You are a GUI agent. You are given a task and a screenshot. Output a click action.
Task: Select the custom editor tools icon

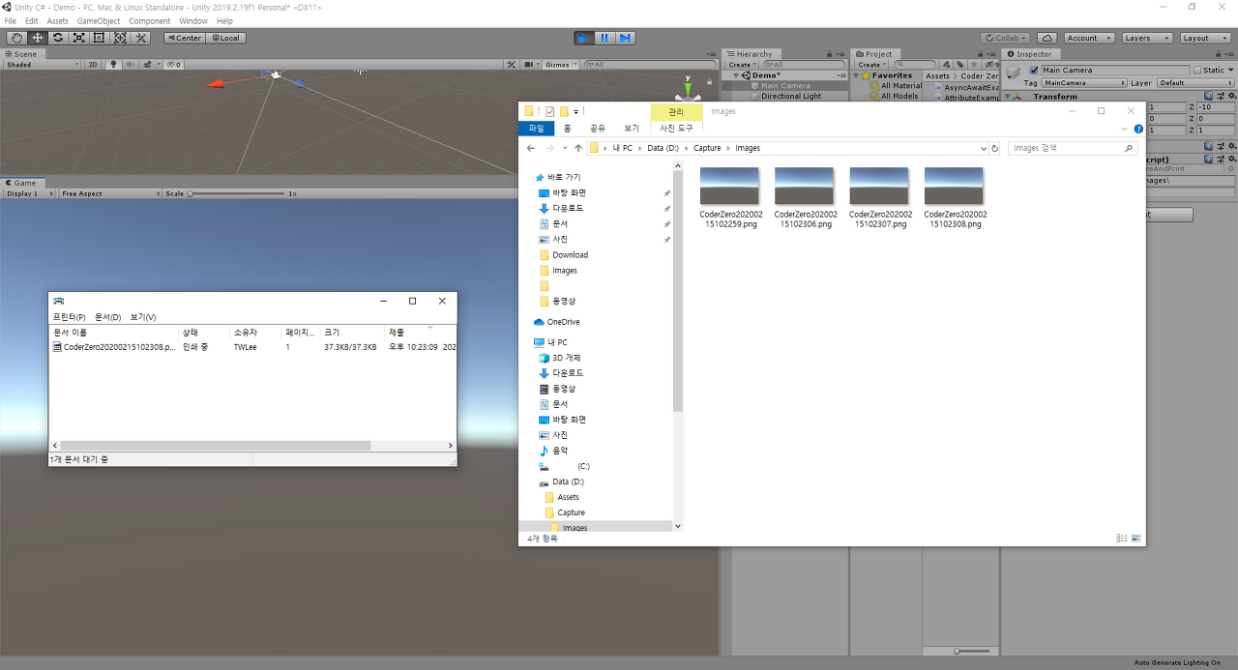(x=140, y=38)
